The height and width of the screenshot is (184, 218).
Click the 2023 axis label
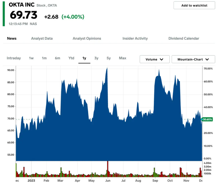click(x=31, y=180)
